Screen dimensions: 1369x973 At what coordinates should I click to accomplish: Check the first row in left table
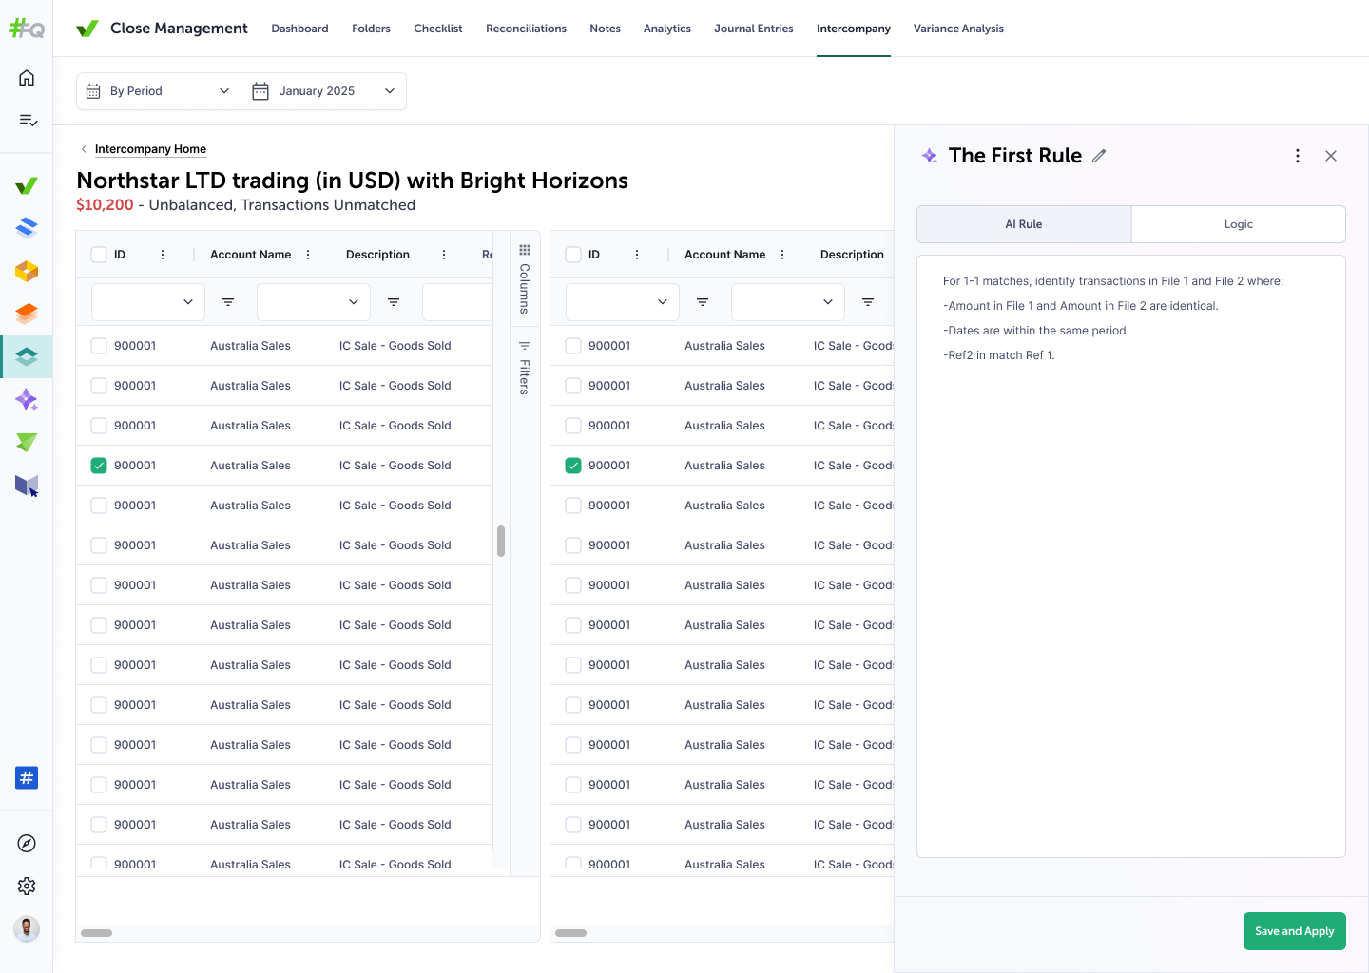pos(99,346)
